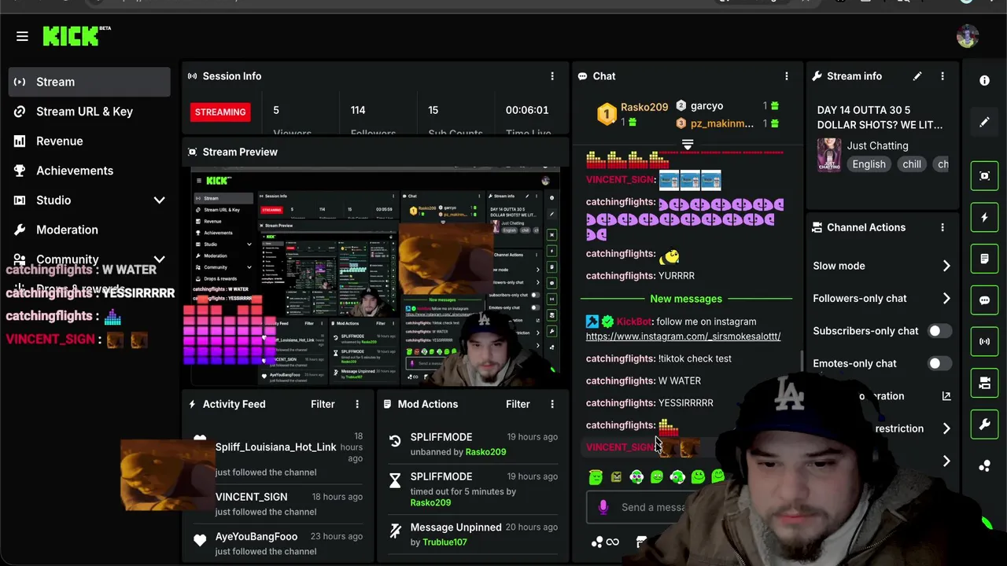
Task: Click Spliff_Louisiana_Hot_Link in Activity Feed
Action: [275, 447]
